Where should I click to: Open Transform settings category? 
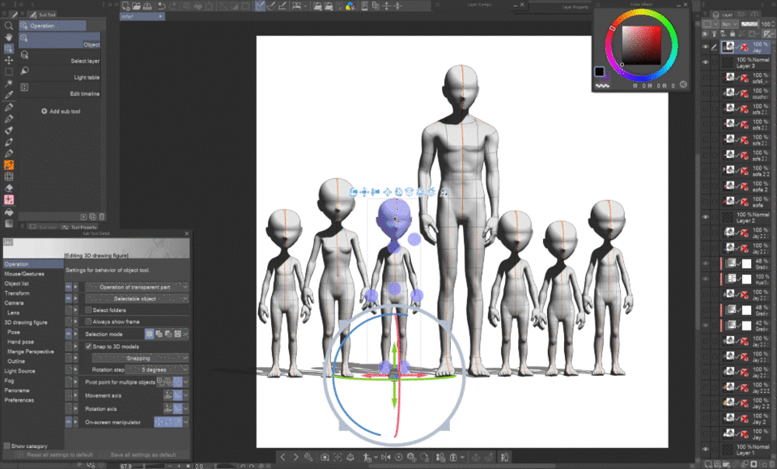17,293
